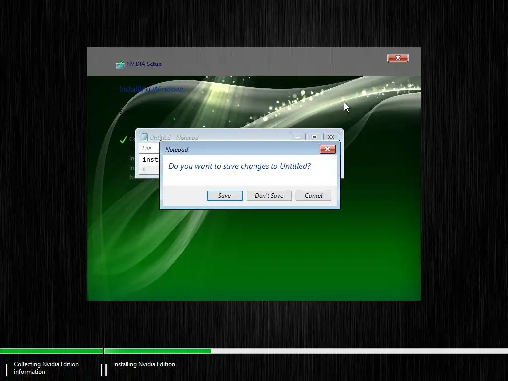Viewport: 508px width, 381px height.
Task: Click the 'Installing Windows' heading
Action: click(x=152, y=89)
